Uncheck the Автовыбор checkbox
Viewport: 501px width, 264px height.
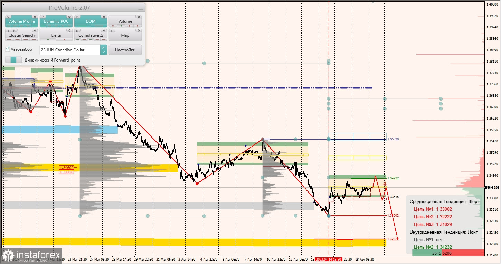7,49
